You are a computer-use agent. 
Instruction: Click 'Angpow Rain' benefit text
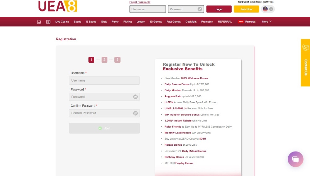click(173, 96)
